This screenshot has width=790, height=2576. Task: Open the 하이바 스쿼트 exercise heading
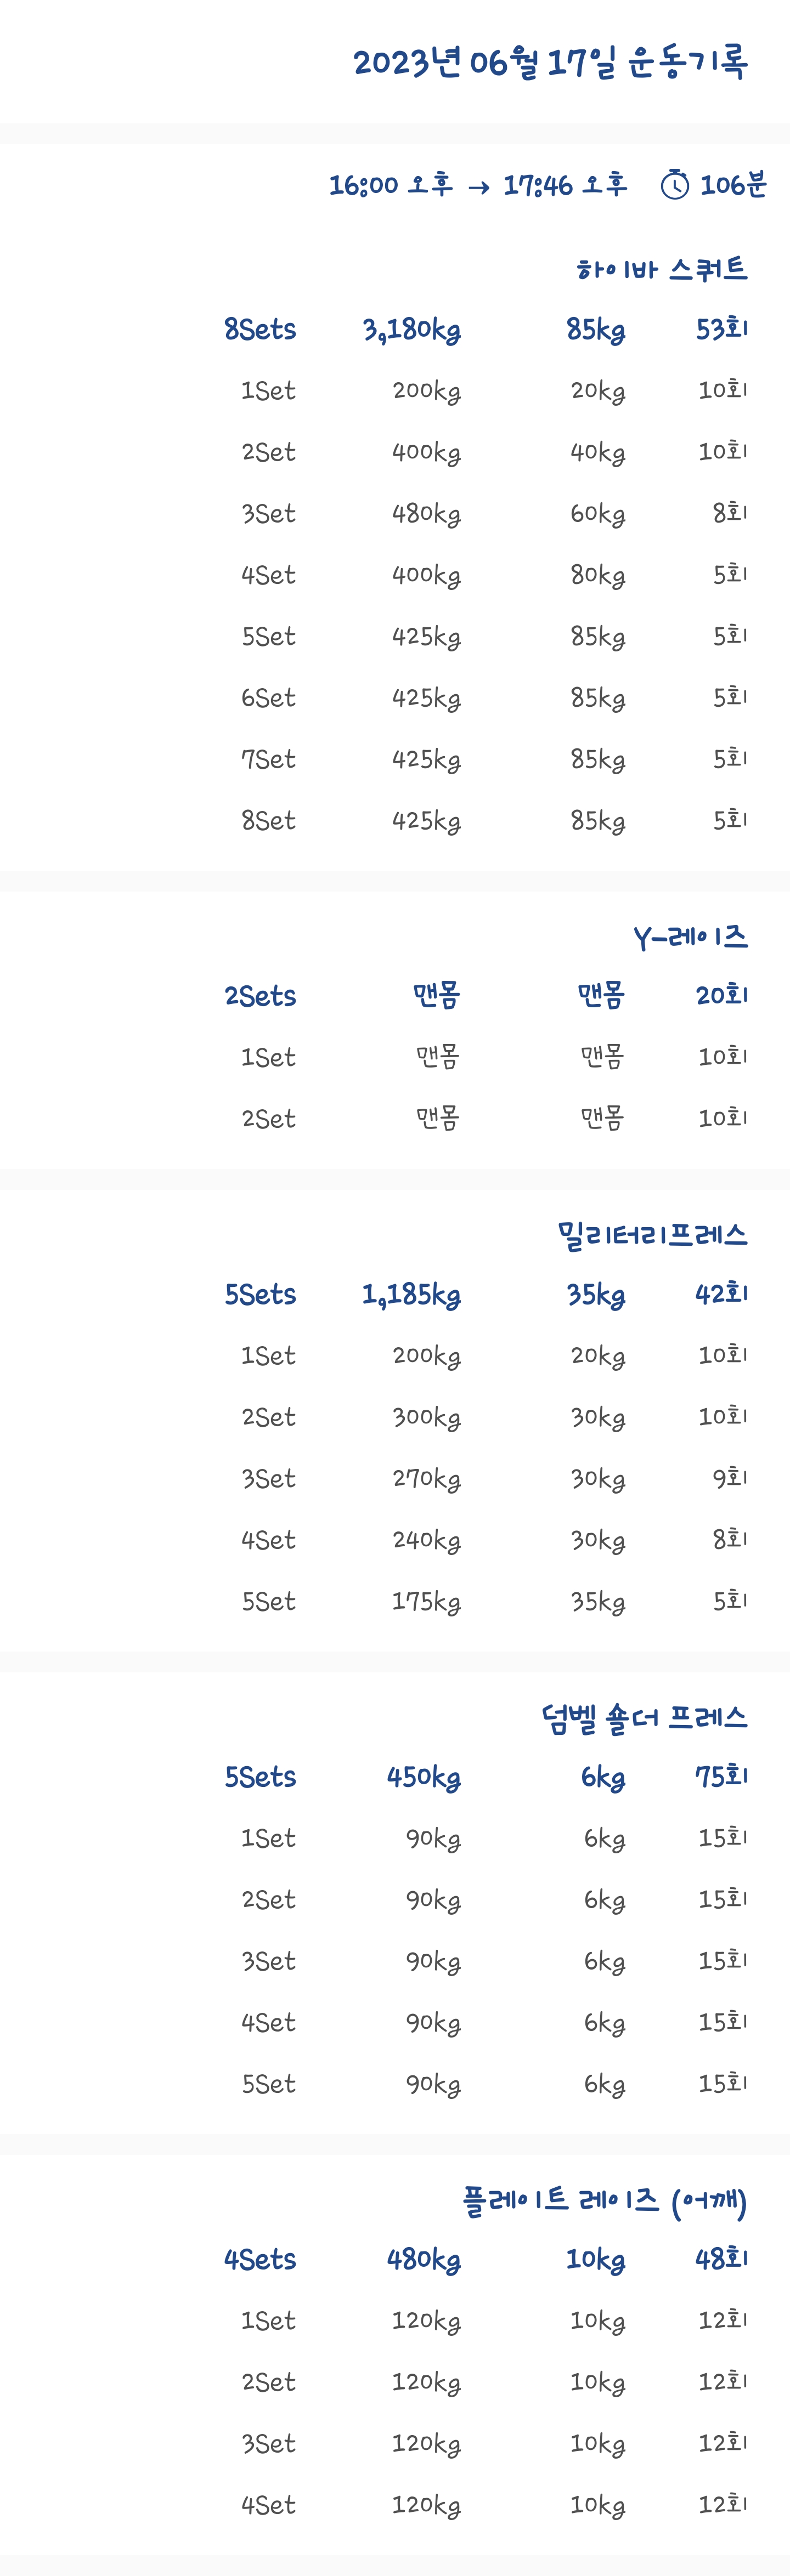click(x=661, y=269)
